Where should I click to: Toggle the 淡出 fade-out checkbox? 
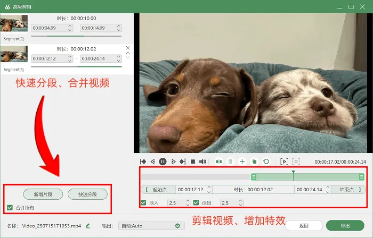coord(196,203)
